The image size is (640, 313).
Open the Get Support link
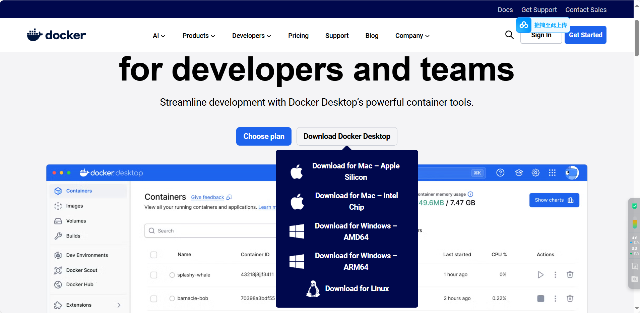(539, 10)
